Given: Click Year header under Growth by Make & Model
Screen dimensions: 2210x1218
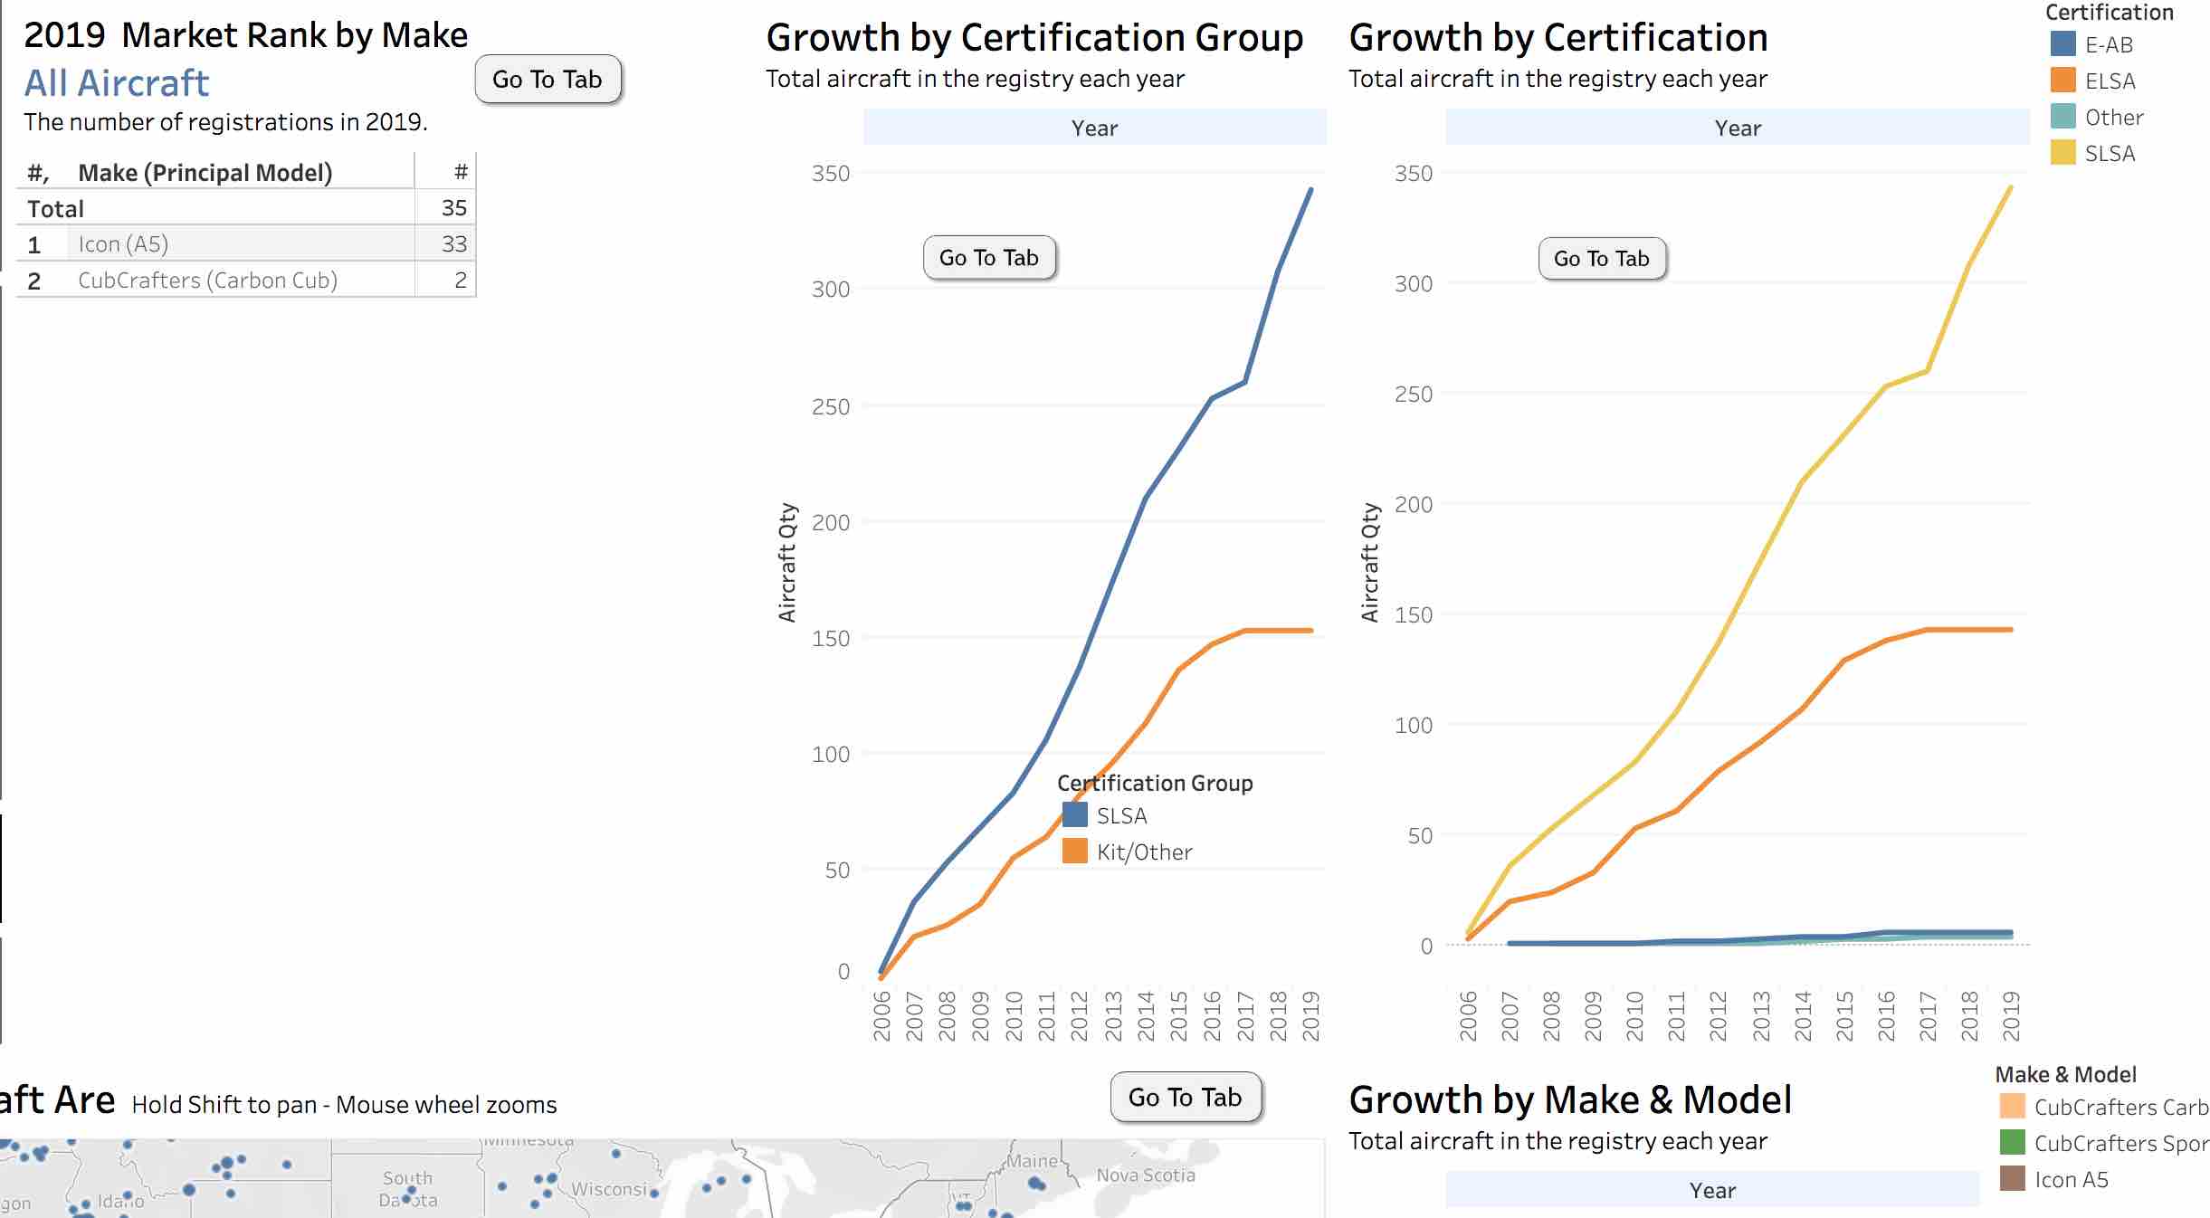Looking at the screenshot, I should point(1711,1190).
